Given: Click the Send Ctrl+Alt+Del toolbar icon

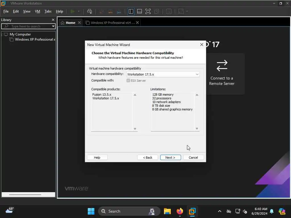Looking at the screenshot, I should pos(90,11).
